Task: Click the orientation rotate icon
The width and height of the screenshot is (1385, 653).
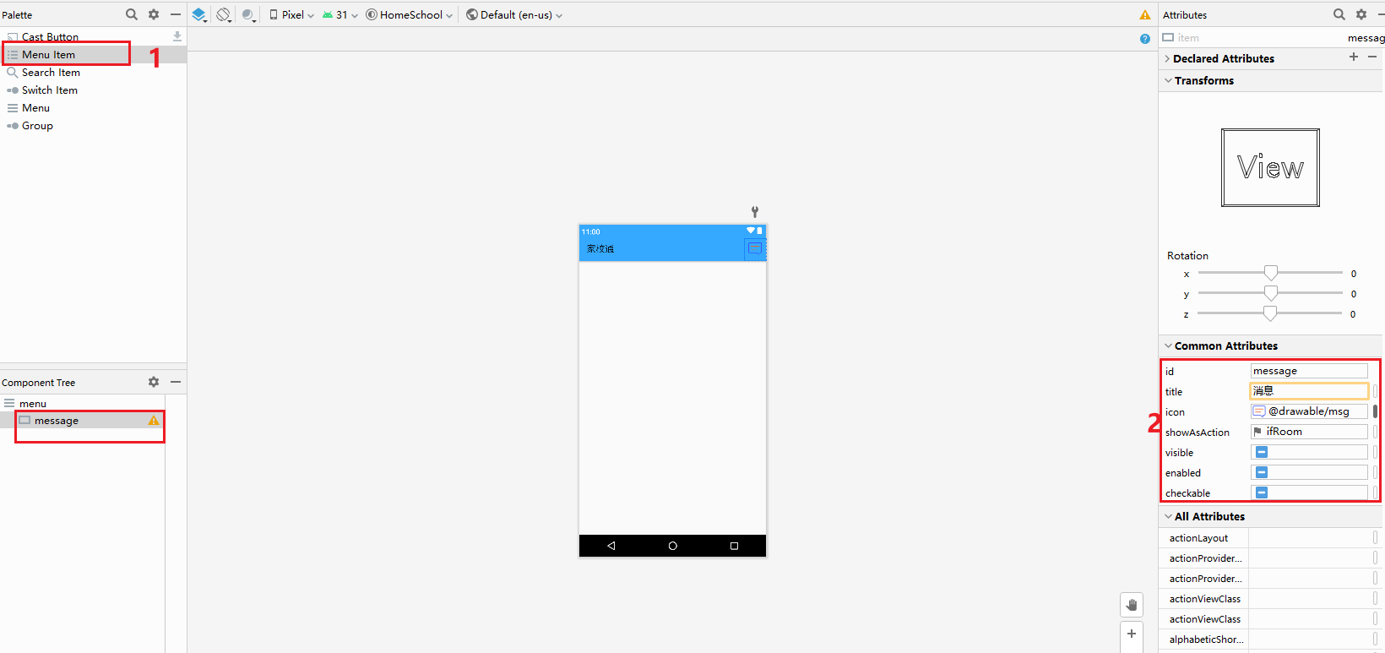Action: (224, 14)
